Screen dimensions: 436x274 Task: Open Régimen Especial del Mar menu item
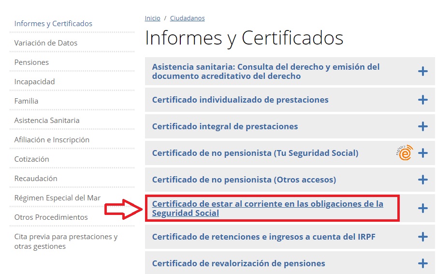(x=58, y=198)
